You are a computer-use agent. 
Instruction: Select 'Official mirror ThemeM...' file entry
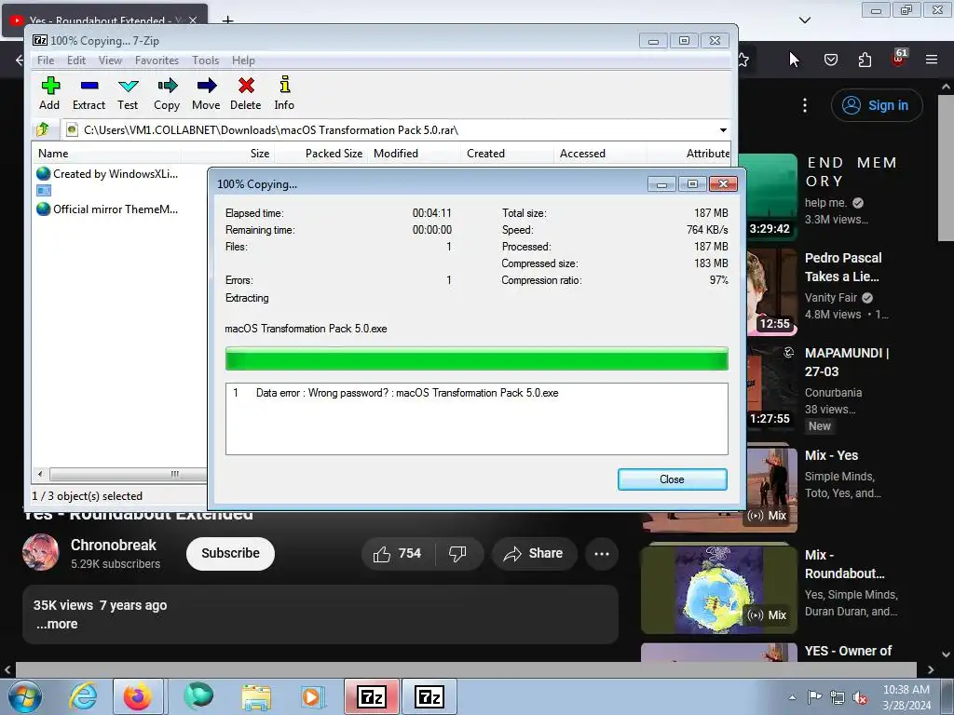(107, 209)
